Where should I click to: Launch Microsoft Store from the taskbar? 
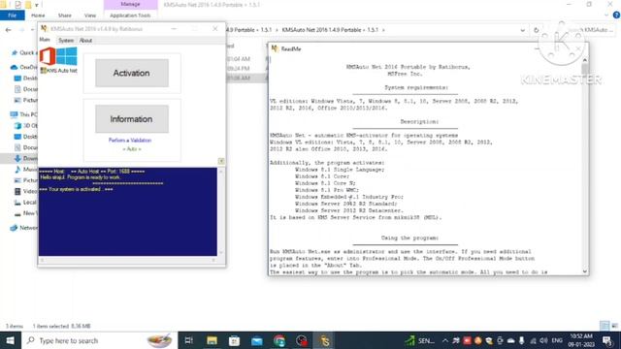(x=234, y=340)
